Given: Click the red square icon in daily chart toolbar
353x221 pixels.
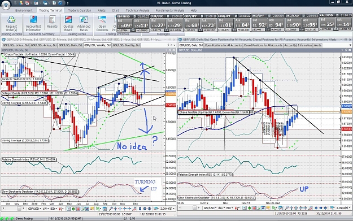Looking at the screenshot, I should pos(254,209).
